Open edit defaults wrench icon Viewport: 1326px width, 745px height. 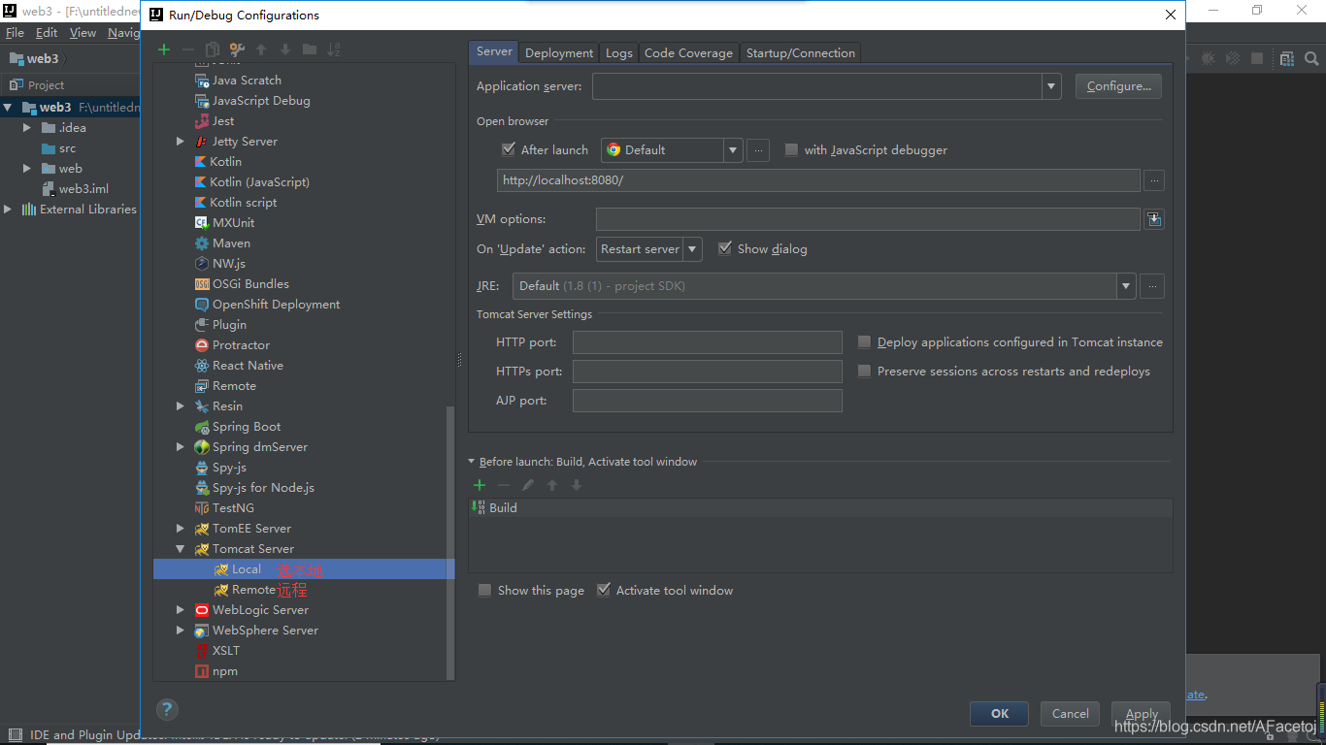pyautogui.click(x=236, y=49)
